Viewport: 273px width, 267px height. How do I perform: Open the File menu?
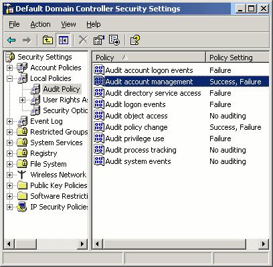14,24
